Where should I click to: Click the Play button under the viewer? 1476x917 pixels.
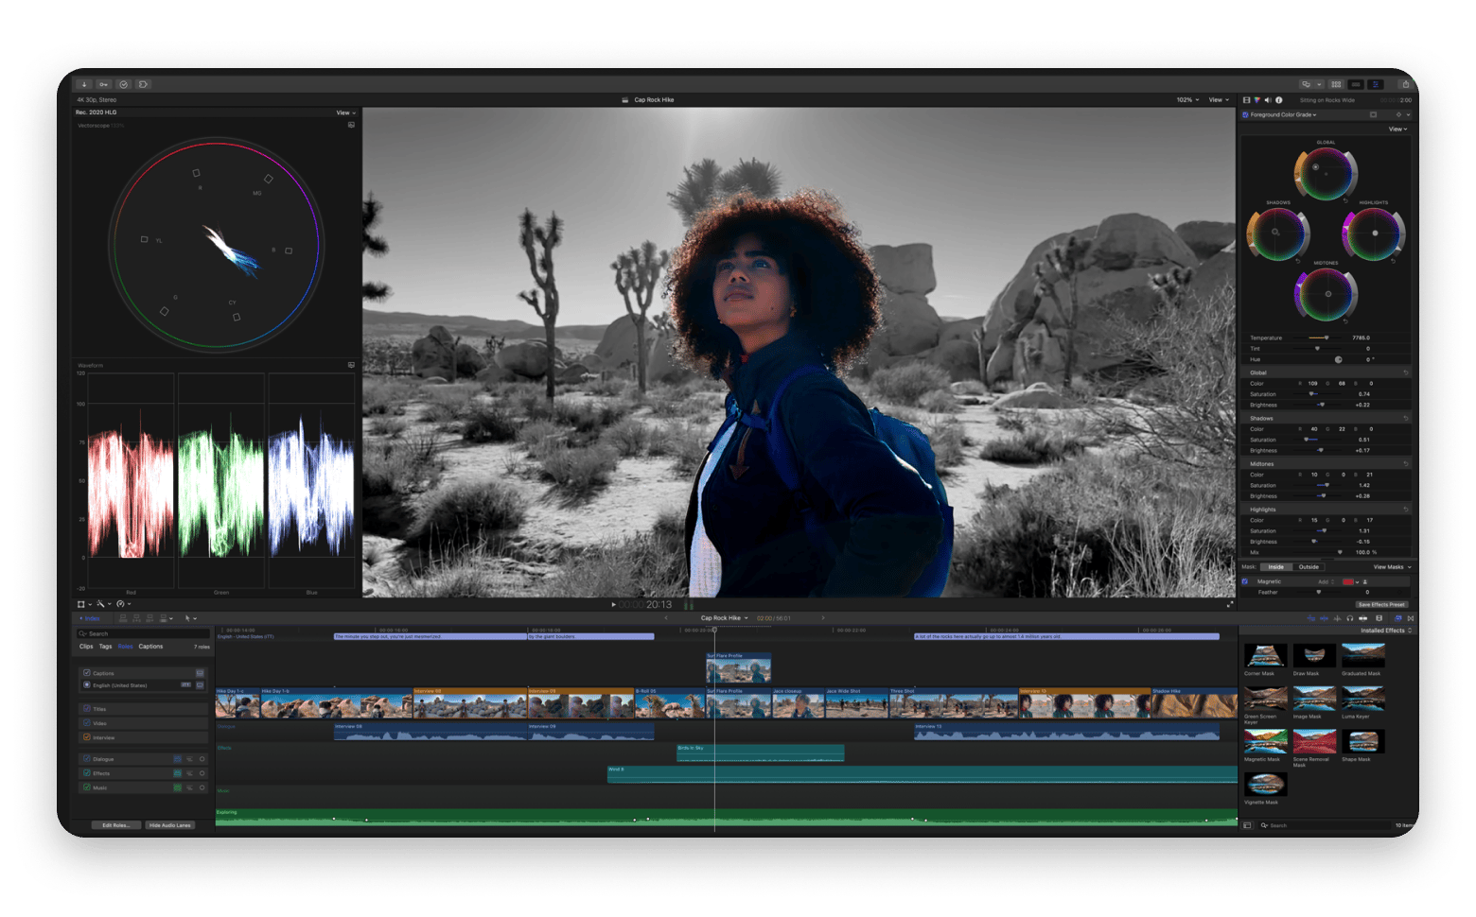coord(613,604)
